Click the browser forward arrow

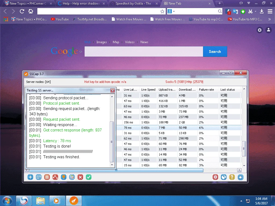click(13, 11)
